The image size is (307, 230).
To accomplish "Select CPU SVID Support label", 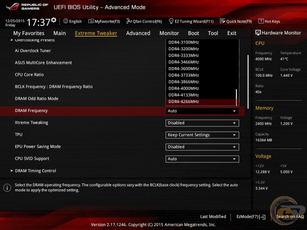I will [32, 159].
